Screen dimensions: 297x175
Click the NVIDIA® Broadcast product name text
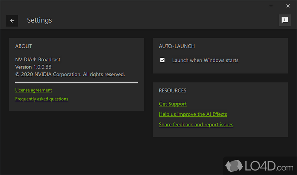[x=37, y=59]
